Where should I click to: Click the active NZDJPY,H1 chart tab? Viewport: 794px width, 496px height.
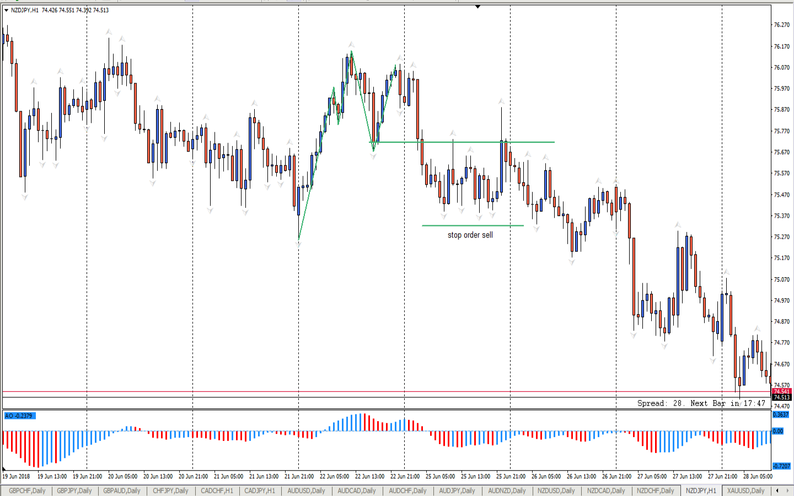701,490
